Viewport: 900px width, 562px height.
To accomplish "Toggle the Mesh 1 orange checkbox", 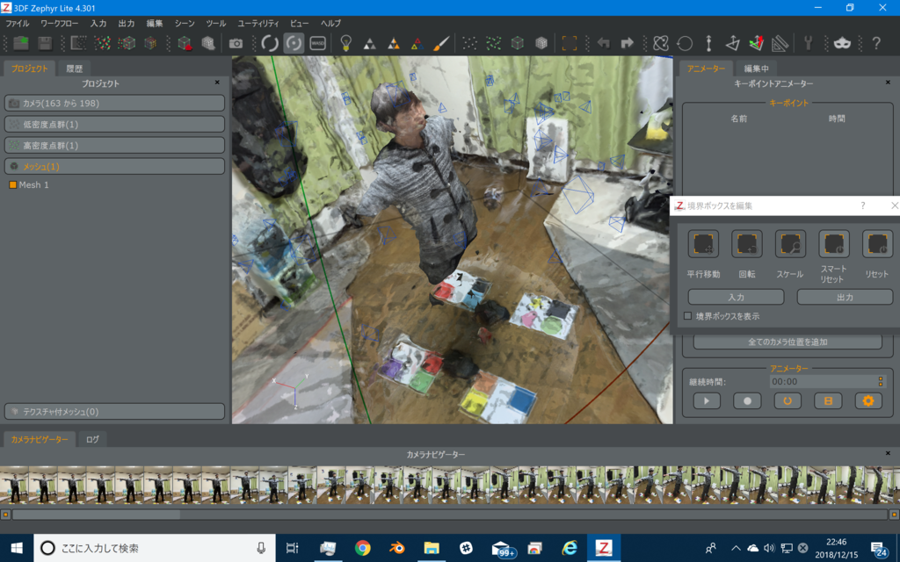I will 12,184.
